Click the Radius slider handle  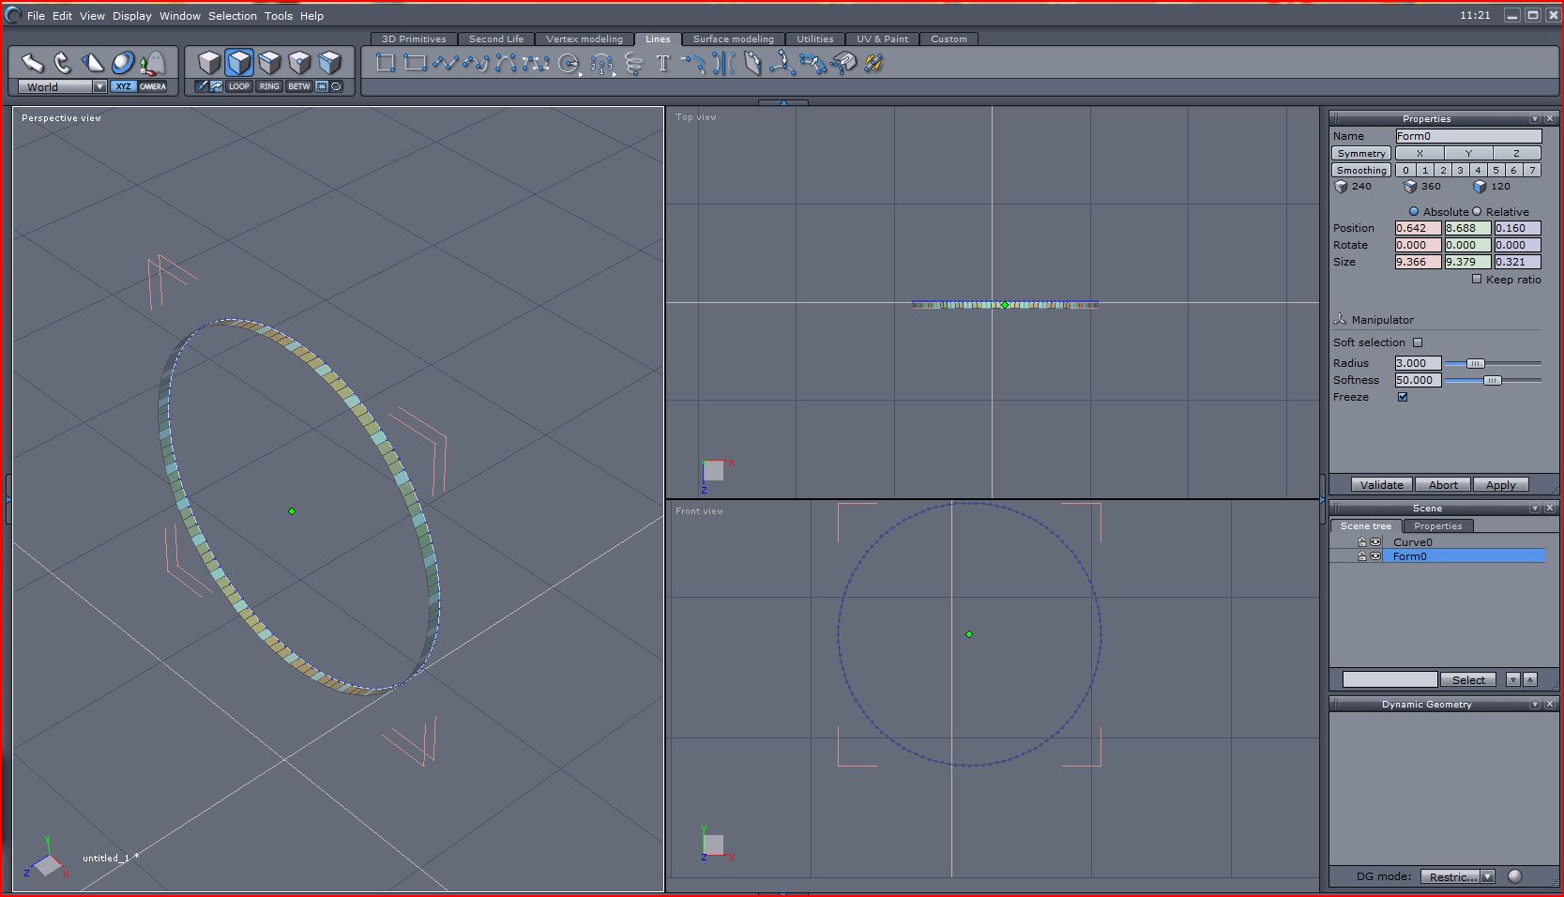[x=1476, y=363]
